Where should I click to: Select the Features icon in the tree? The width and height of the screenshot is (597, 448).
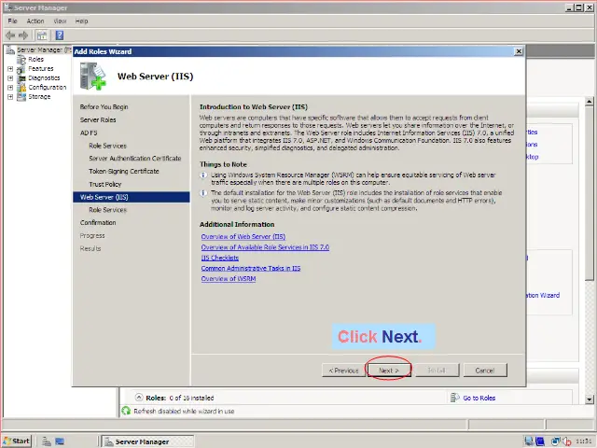point(21,69)
